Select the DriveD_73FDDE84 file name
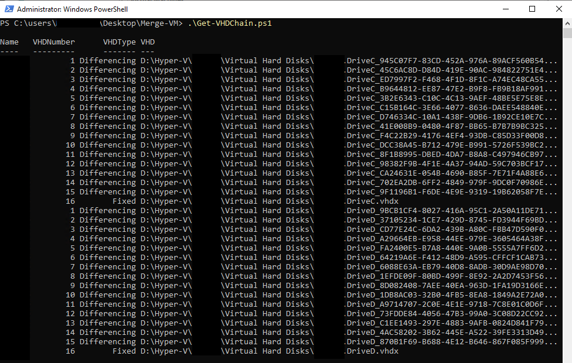This screenshot has height=363, width=572. (451, 314)
